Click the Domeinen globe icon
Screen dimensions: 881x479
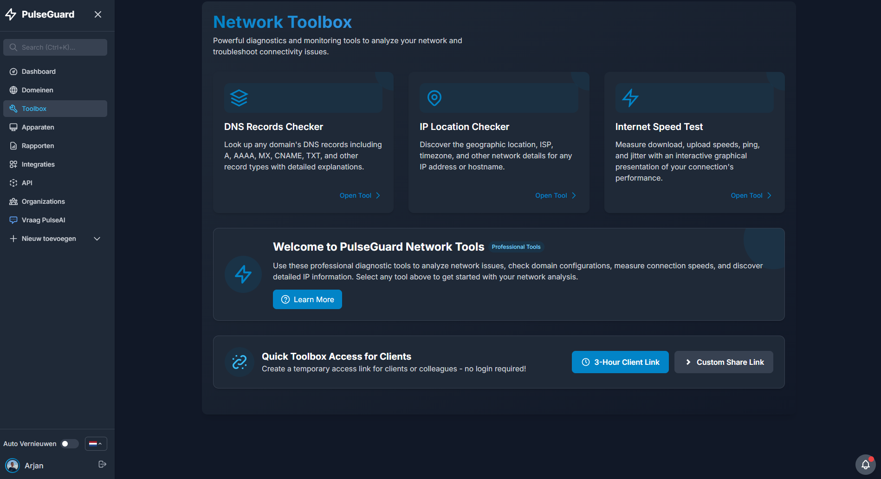[13, 90]
